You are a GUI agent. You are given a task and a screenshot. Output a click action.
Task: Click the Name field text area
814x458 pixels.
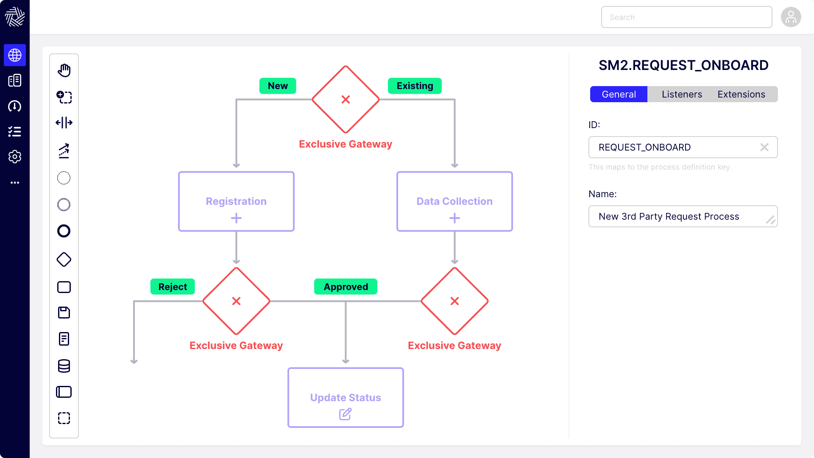click(x=678, y=217)
